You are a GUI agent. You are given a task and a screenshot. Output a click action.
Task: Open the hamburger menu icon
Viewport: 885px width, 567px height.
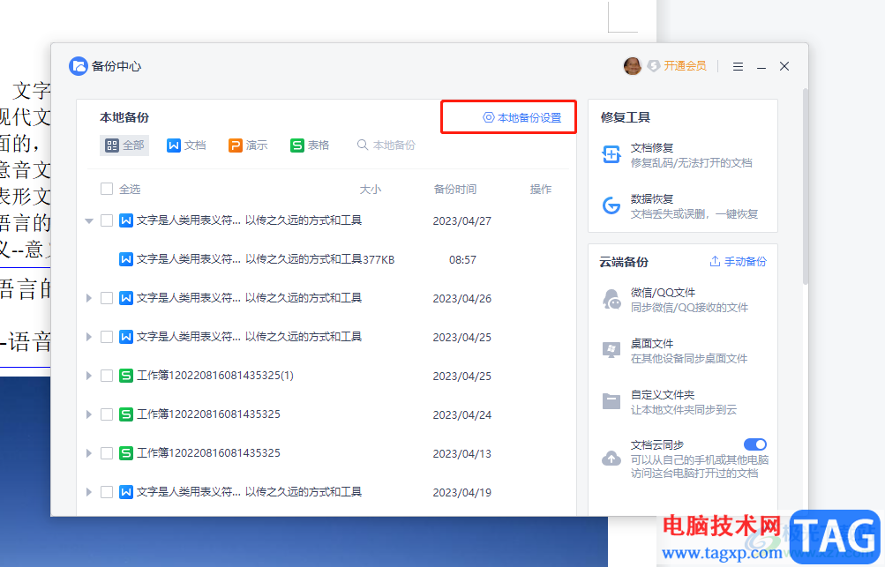click(x=738, y=66)
